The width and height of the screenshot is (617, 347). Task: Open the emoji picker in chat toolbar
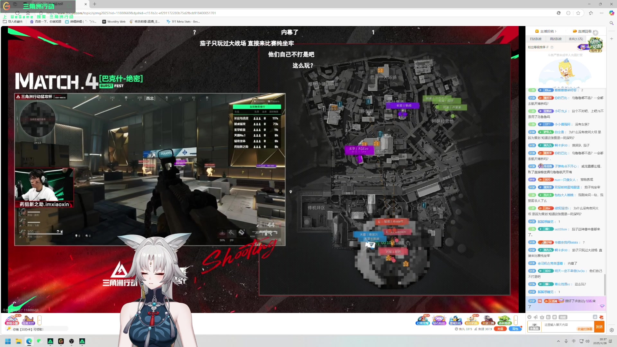[530, 317]
